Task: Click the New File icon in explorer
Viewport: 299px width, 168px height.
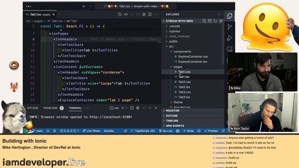Action: [x=204, y=21]
